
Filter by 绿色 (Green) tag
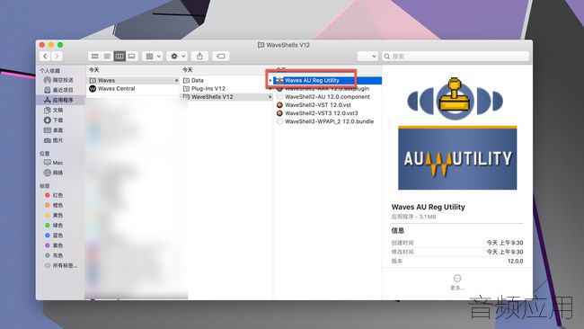(54, 225)
